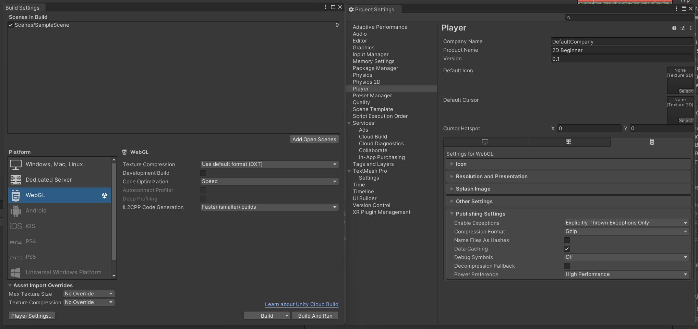
Task: Click Add Open Scenes button
Action: point(314,139)
